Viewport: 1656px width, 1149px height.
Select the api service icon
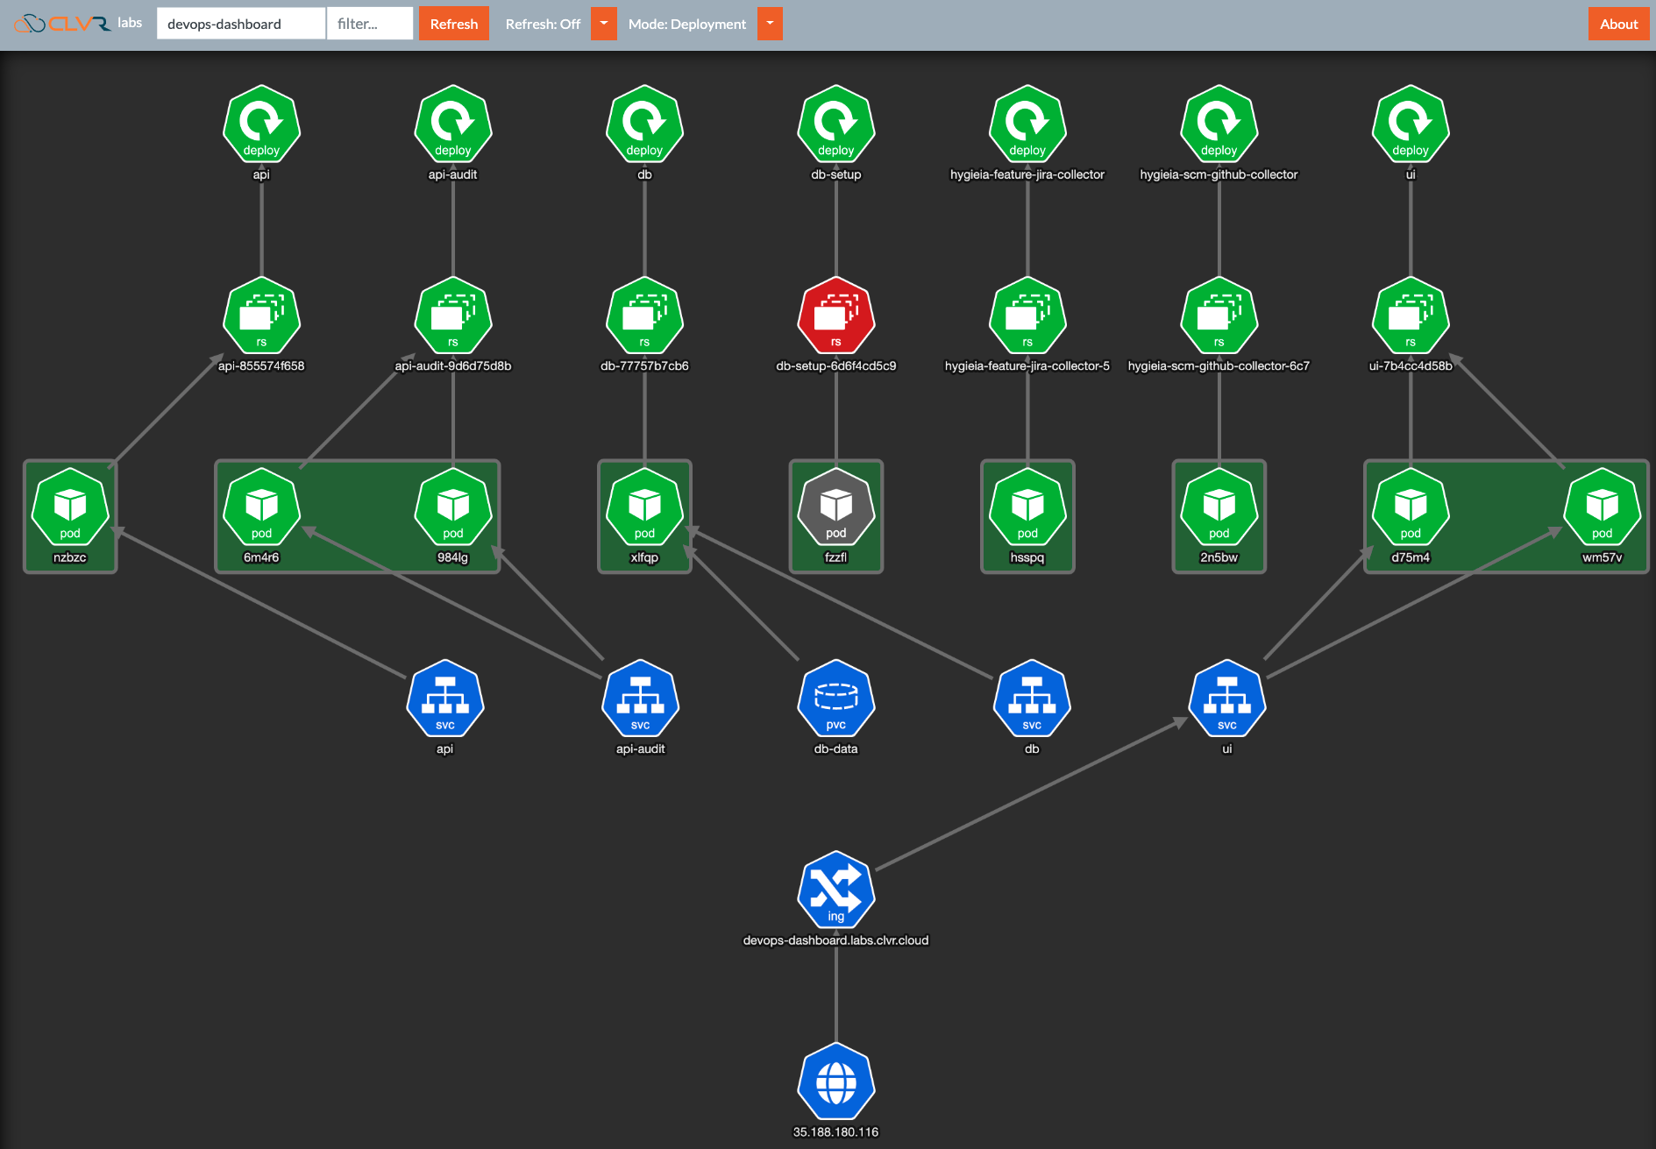[x=445, y=699]
